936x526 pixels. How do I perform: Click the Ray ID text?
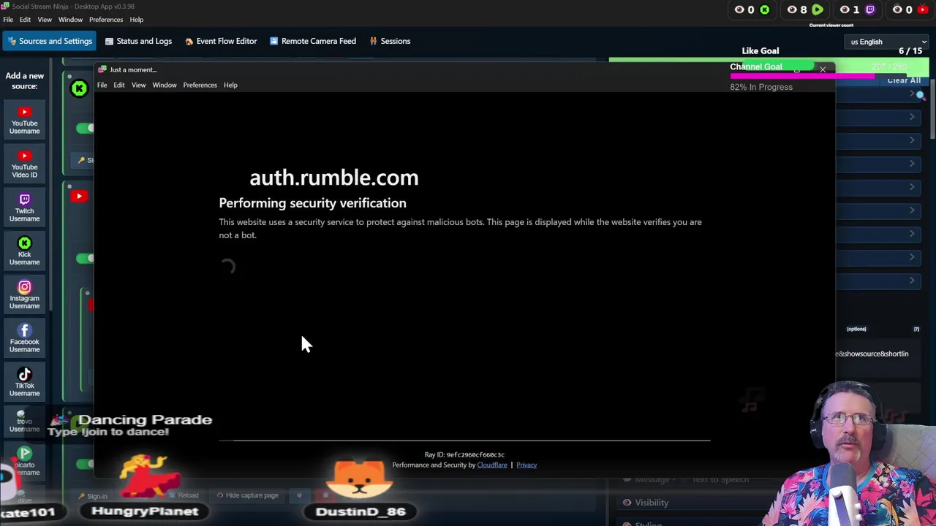pyautogui.click(x=464, y=454)
